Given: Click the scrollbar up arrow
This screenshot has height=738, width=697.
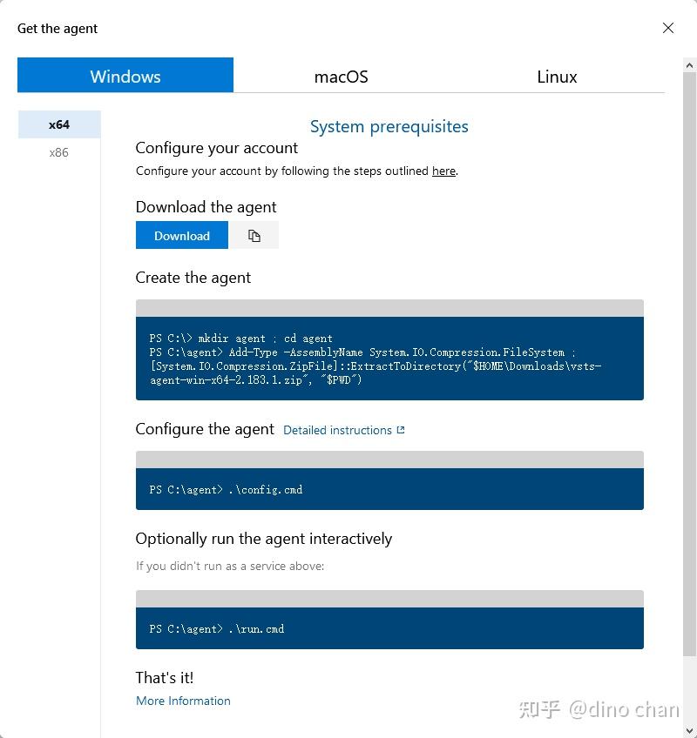Looking at the screenshot, I should pos(689,63).
